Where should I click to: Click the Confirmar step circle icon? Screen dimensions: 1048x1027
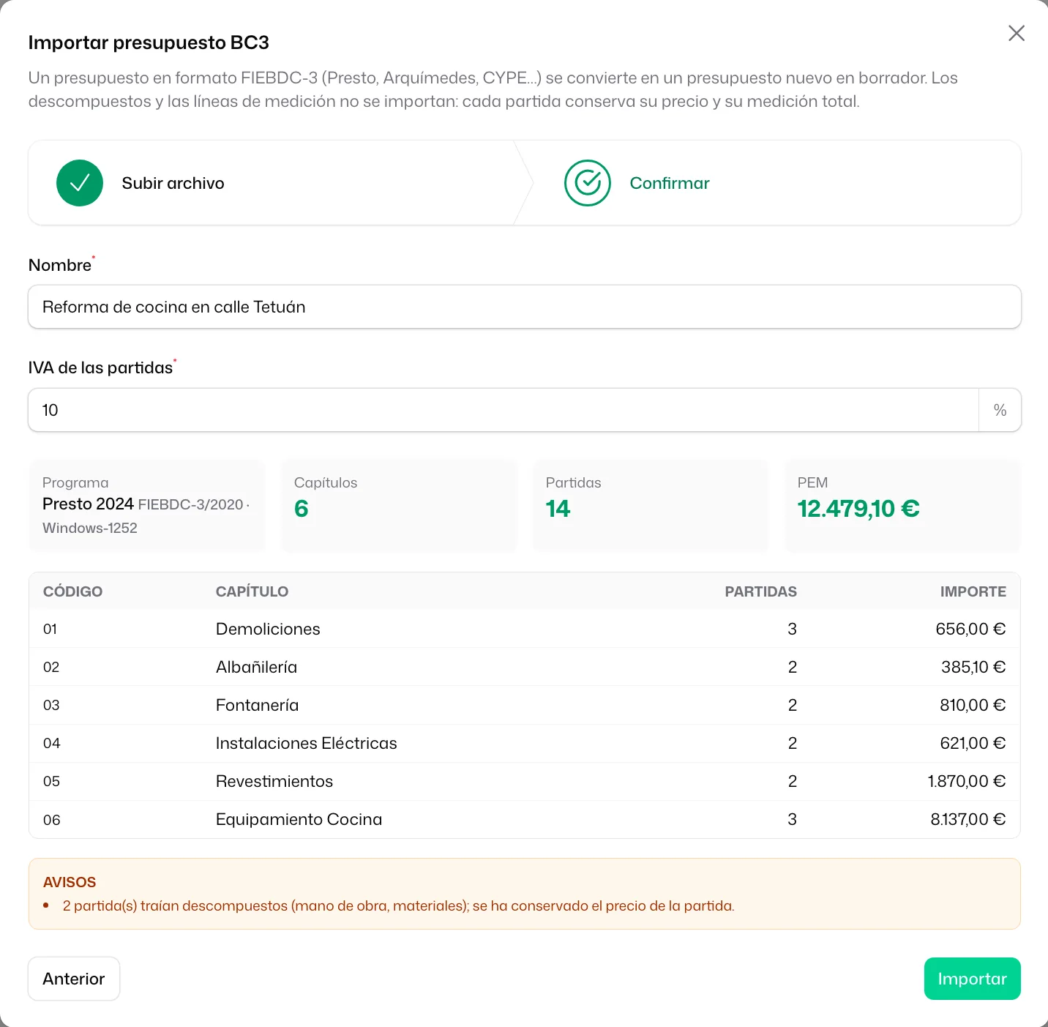587,183
